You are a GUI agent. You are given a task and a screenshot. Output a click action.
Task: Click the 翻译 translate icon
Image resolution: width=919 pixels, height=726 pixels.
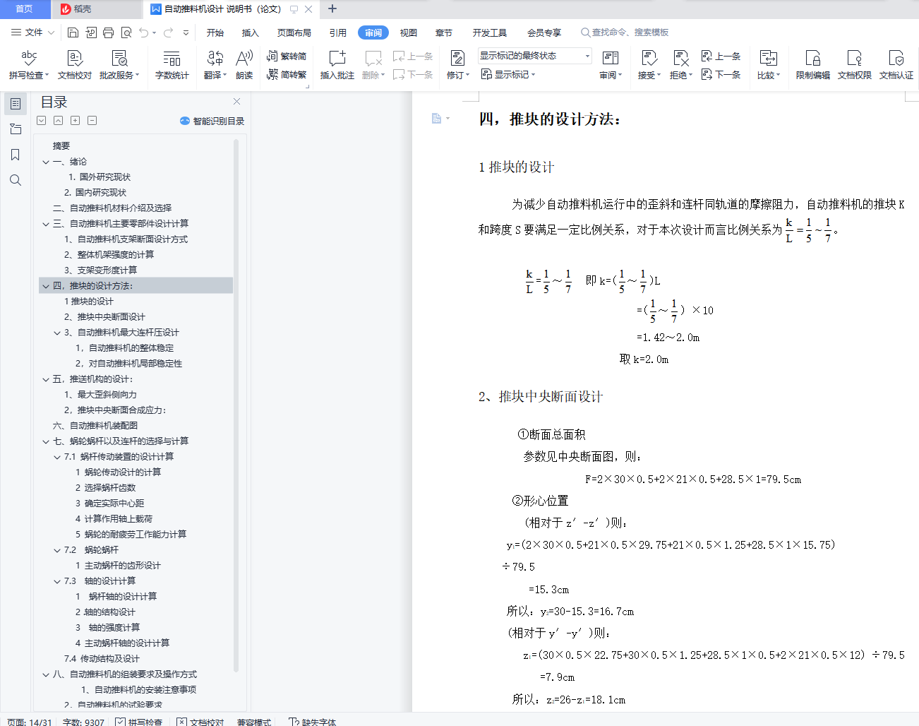tap(215, 59)
